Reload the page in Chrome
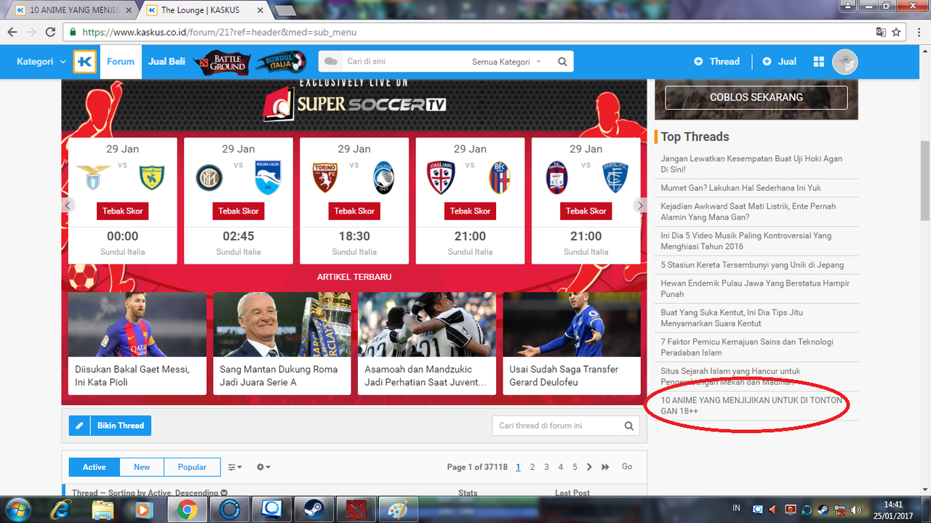Screen dimensions: 931x523 point(50,32)
